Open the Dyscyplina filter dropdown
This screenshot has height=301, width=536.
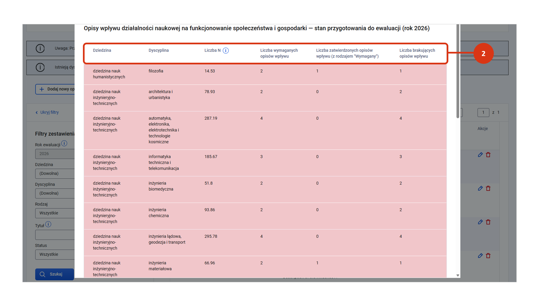coord(55,193)
